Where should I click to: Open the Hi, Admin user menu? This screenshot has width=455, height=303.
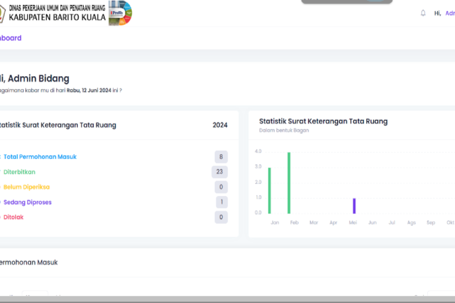444,13
